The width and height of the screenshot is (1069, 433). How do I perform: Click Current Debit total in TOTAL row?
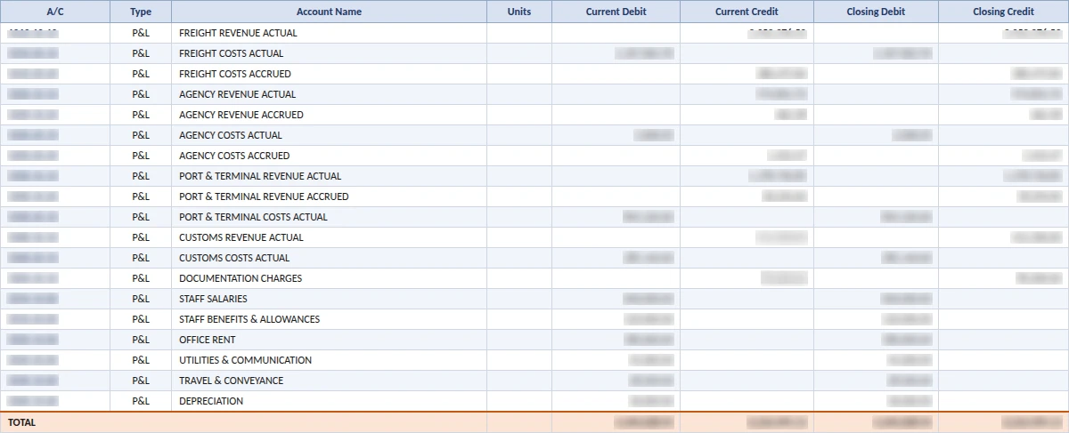[x=643, y=422]
